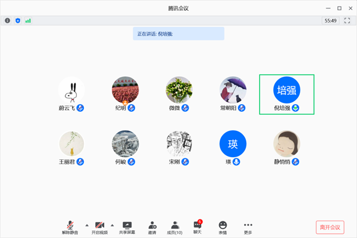Open the 聊天 chat panel
Screen dimensions: 357x238
point(198,227)
